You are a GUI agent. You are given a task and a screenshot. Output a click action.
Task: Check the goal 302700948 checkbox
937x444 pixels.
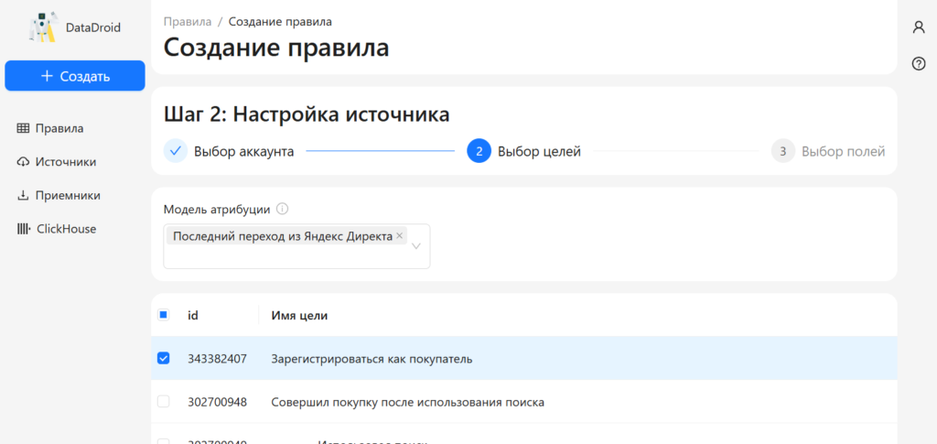tap(164, 401)
